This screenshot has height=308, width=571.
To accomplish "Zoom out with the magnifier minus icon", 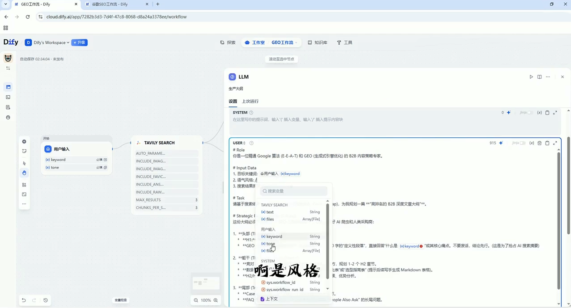I will click(x=195, y=300).
